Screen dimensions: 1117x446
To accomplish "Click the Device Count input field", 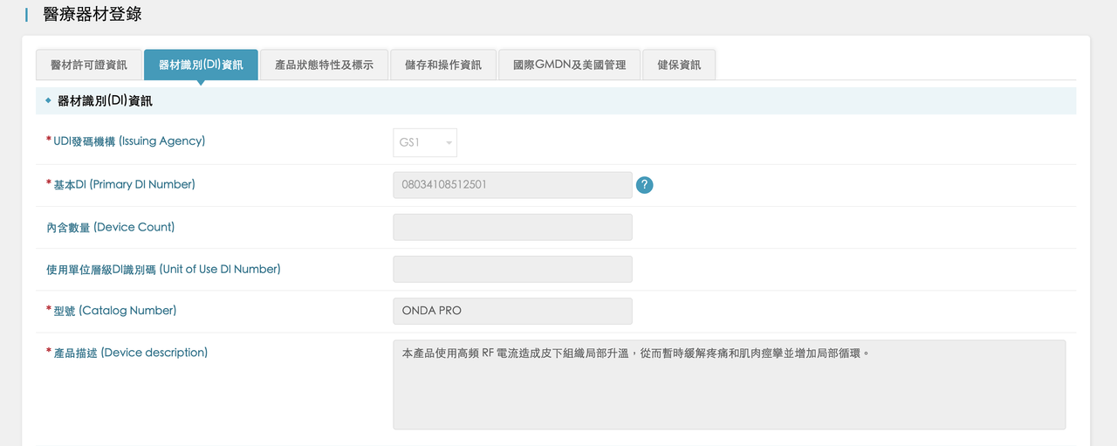I will click(512, 227).
